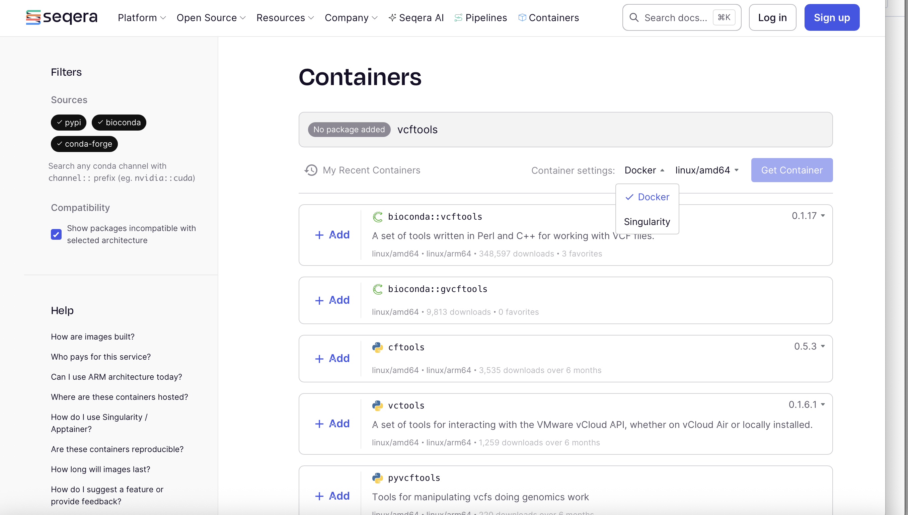Open the linux/amd64 architecture dropdown
Viewport: 908px width, 515px height.
tap(706, 170)
